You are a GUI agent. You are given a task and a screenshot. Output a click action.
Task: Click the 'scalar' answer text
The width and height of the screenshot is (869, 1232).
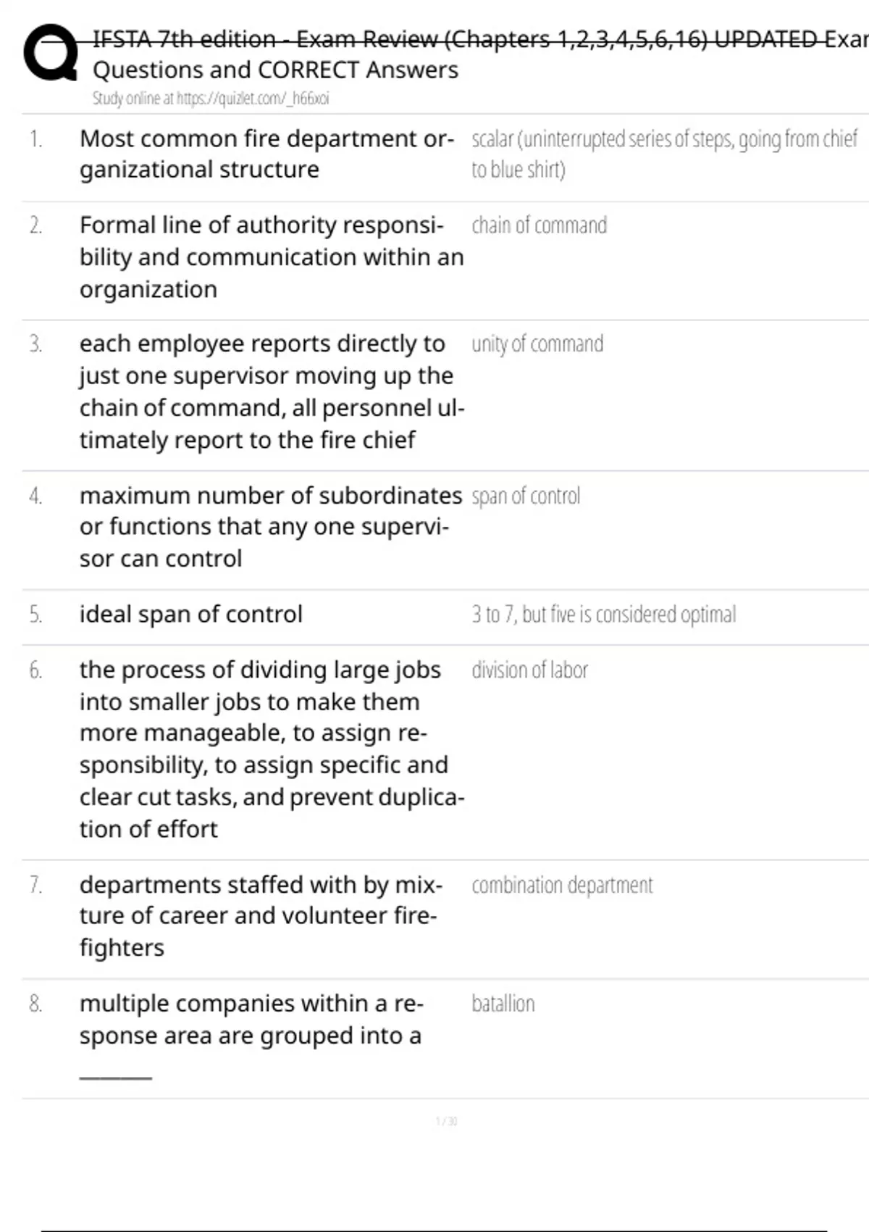[663, 154]
